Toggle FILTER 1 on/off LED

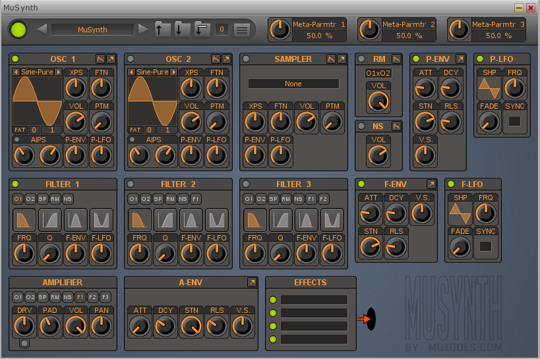15,184
